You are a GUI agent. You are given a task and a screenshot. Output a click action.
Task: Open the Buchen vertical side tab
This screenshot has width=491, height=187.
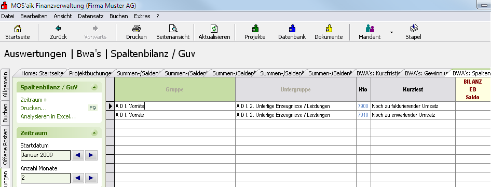pyautogui.click(x=5, y=113)
